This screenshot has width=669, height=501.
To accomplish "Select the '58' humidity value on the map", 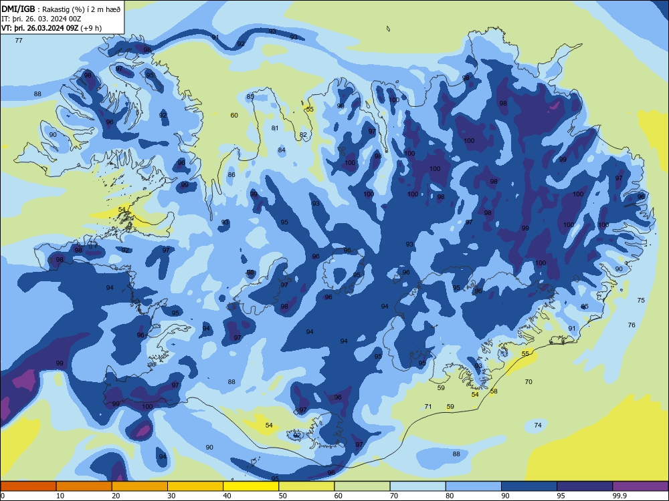I will 494,391.
